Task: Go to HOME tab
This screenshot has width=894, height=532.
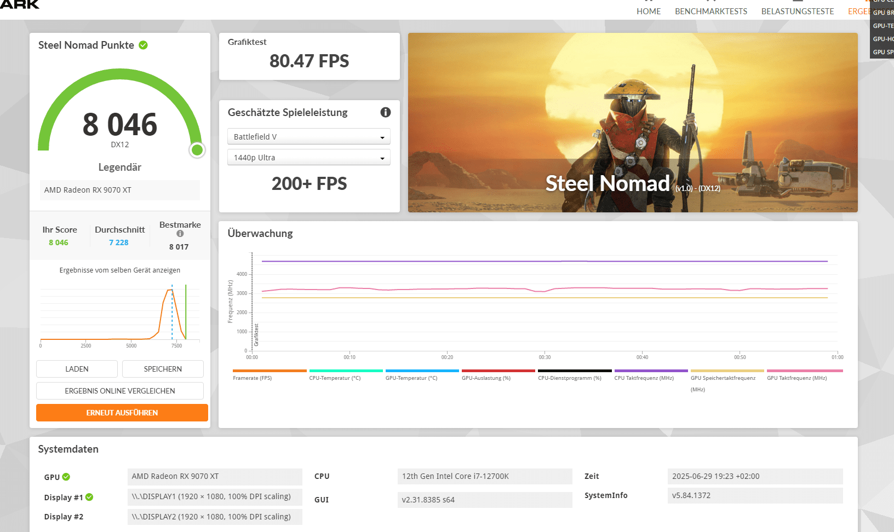Action: click(649, 11)
